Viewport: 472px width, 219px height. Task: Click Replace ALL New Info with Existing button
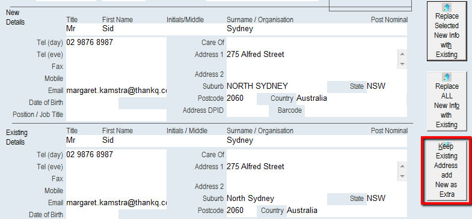[447, 101]
